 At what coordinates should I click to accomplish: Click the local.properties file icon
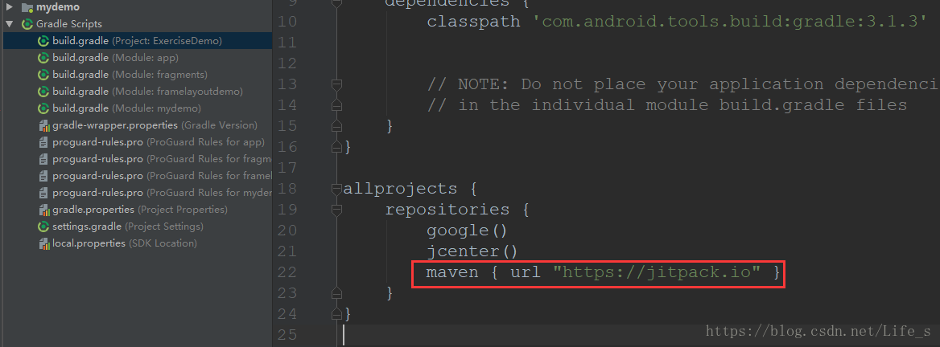(x=43, y=243)
